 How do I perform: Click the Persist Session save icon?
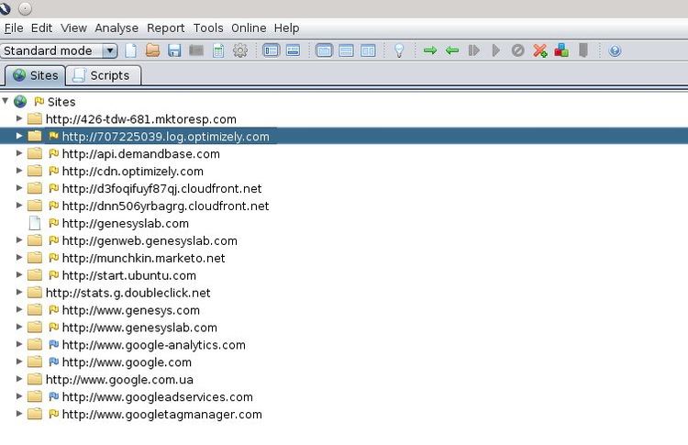tap(174, 50)
